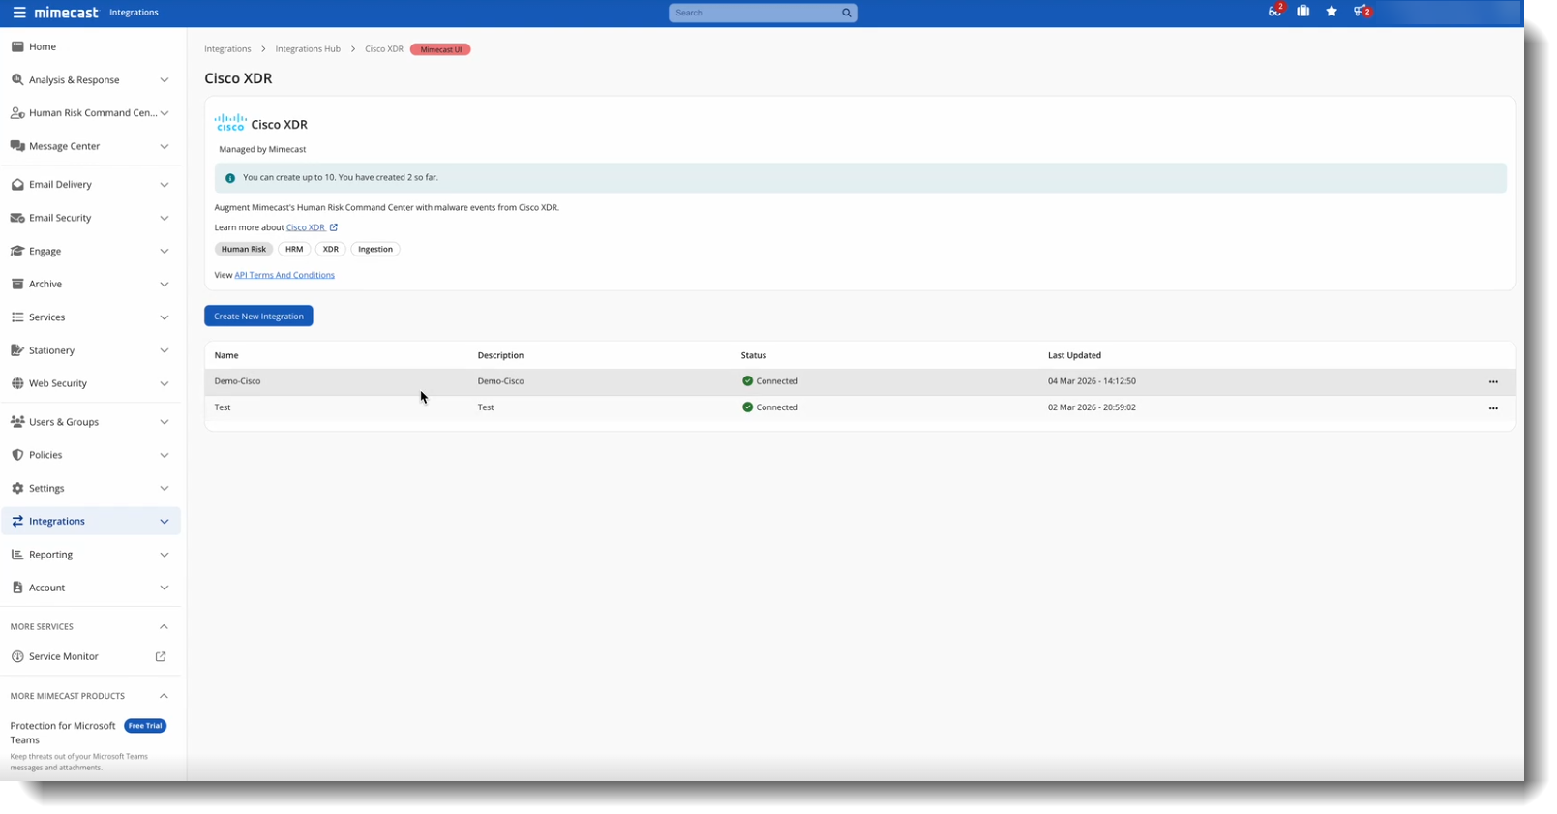Open the Reporting menu item
The width and height of the screenshot is (1557, 814).
coord(50,555)
